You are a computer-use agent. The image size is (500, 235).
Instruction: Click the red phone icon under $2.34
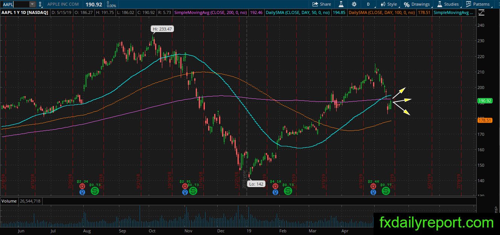82,186
